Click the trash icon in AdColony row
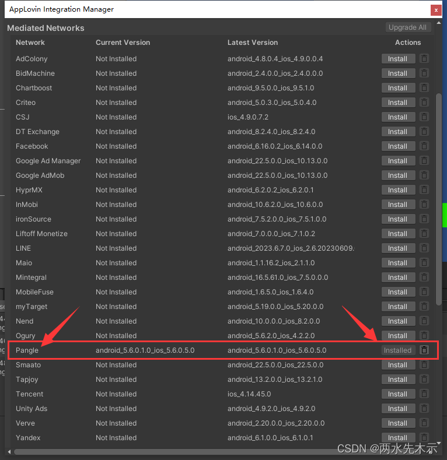447x460 pixels. (424, 59)
